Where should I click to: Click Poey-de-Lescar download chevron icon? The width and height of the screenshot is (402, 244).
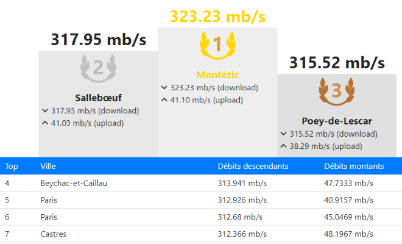(284, 134)
